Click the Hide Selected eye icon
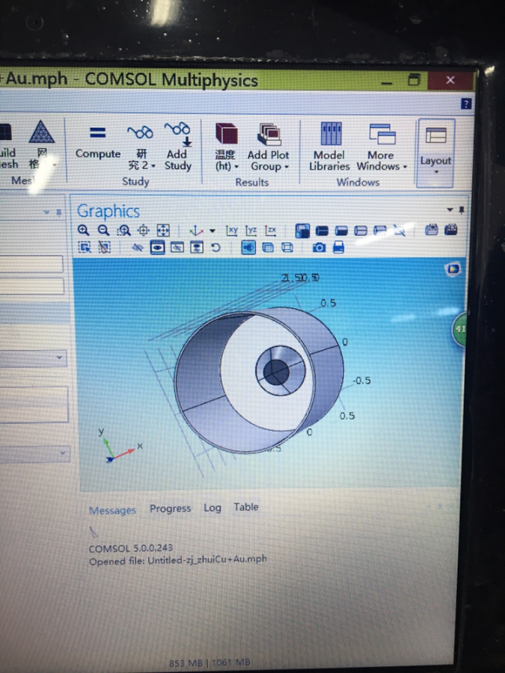Viewport: 505px width, 673px height. [x=138, y=248]
